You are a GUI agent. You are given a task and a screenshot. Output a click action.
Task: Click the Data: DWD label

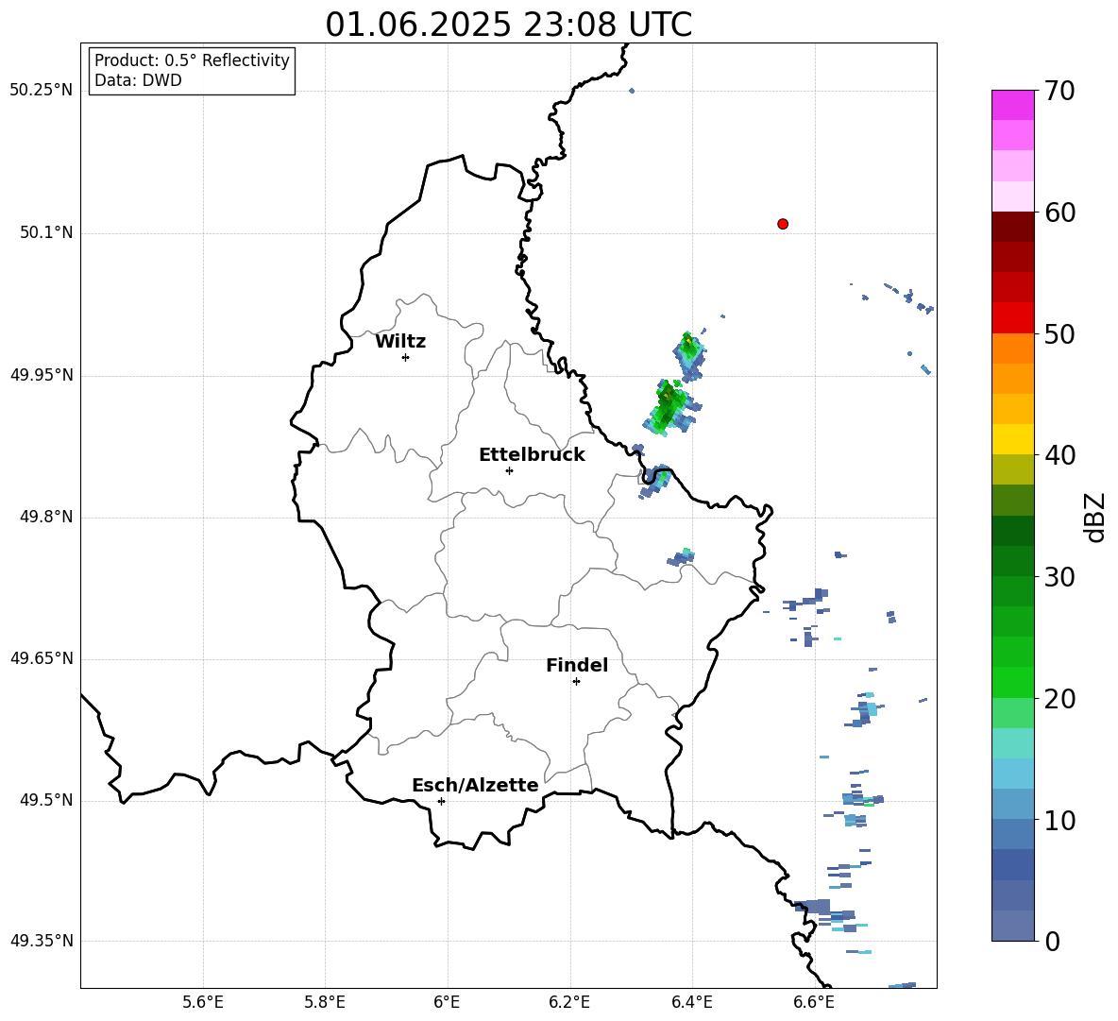[138, 80]
